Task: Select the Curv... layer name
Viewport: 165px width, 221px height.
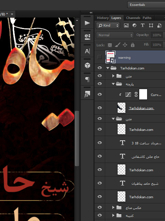Action: [x=156, y=95]
